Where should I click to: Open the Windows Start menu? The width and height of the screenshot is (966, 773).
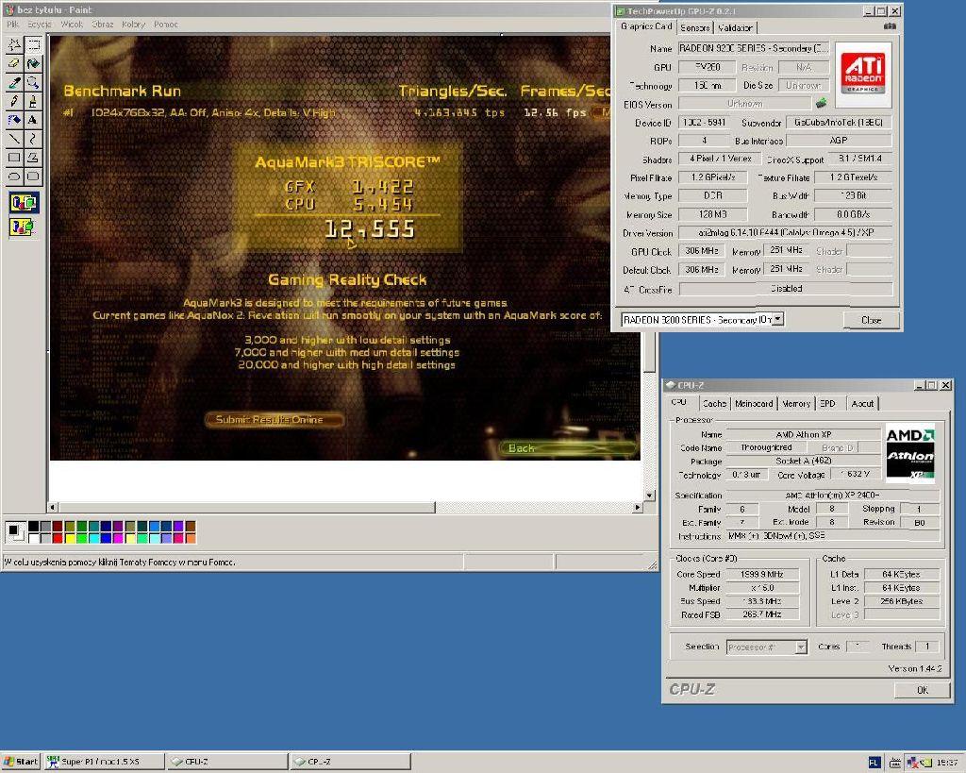point(21,762)
